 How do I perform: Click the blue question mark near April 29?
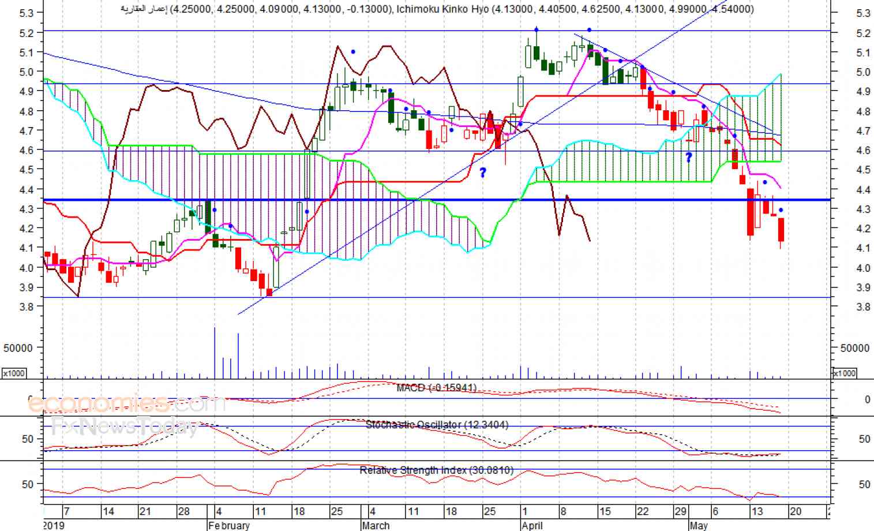689,157
